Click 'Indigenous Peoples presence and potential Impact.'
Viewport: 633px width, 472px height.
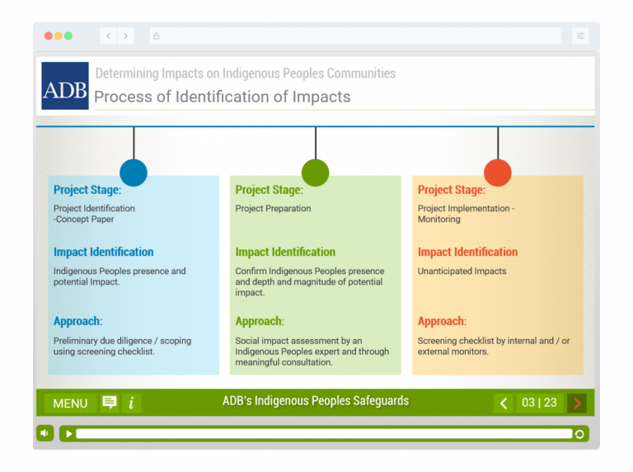(x=120, y=276)
